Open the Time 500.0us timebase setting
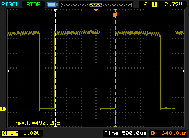The width and height of the screenshot is (189, 138). point(125,133)
